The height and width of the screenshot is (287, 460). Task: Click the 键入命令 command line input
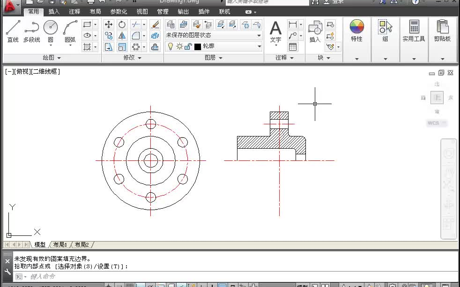(x=56, y=276)
